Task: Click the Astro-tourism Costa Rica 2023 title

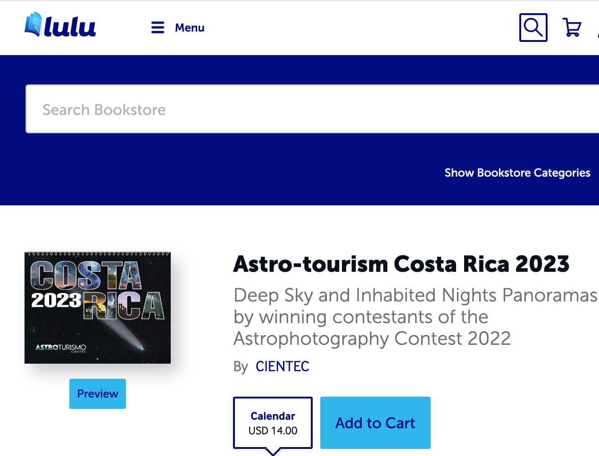Action: point(401,264)
